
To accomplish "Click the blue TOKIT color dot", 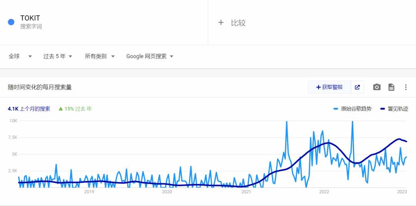I will [11, 22].
